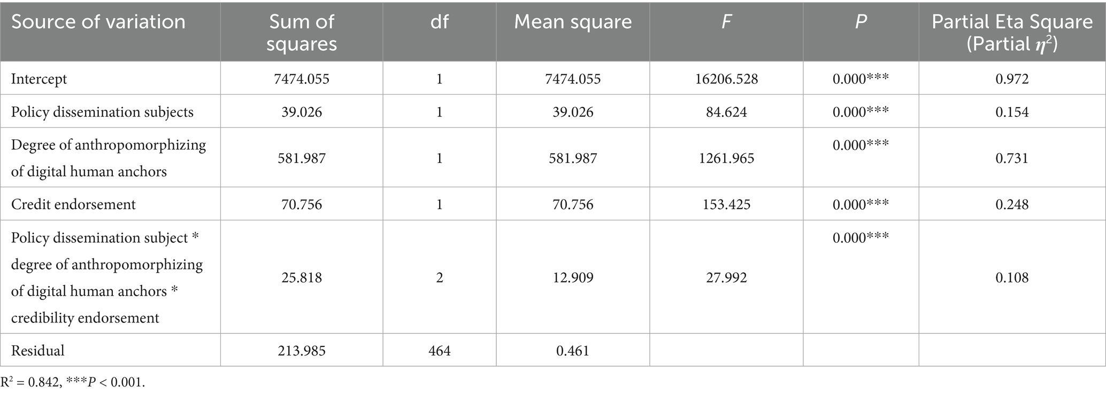Click the 'Intercept' row label
This screenshot has width=1106, height=395.
[39, 79]
